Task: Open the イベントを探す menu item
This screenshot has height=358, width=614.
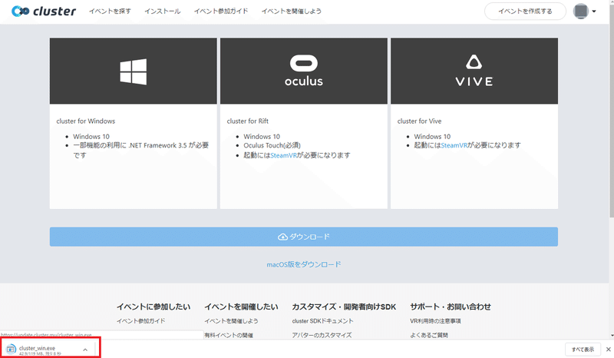Action: [110, 11]
